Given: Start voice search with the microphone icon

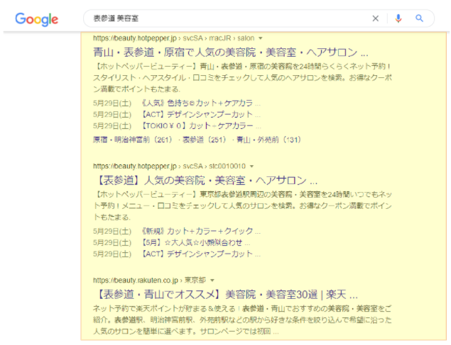Looking at the screenshot, I should pos(398,18).
